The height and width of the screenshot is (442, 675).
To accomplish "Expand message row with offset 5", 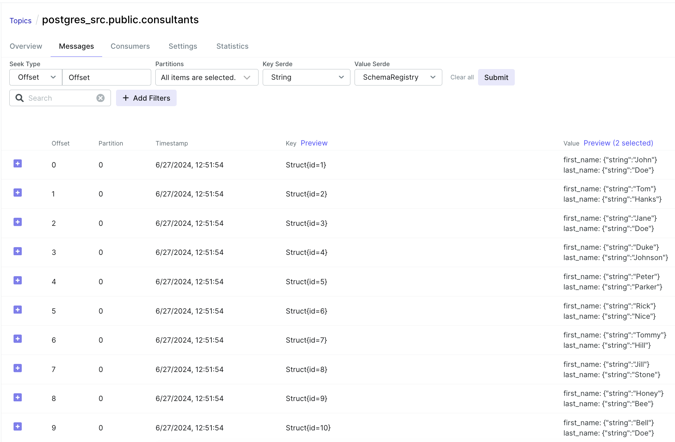I will point(18,310).
